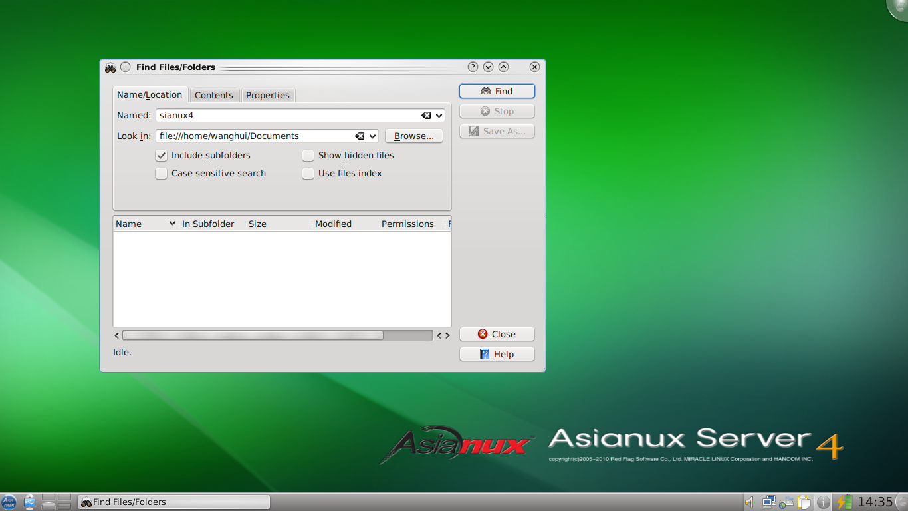The height and width of the screenshot is (511, 908).
Task: Open Help with the Help button
Action: 497,354
